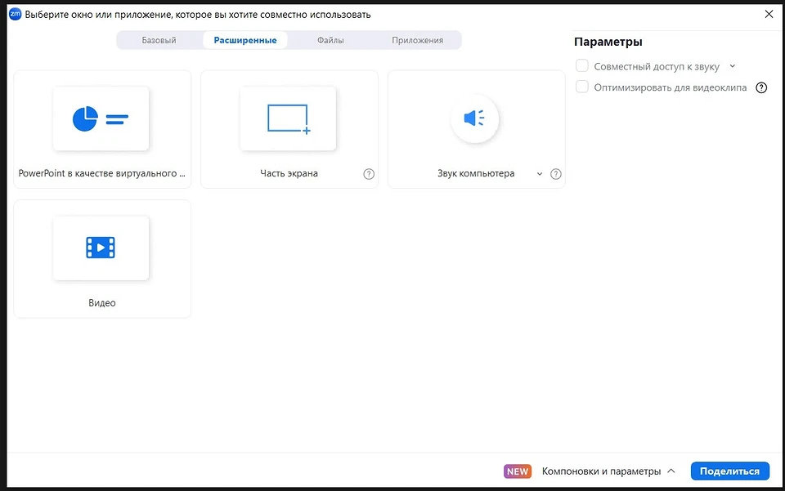Close the share selection window
This screenshot has height=491, width=785.
pos(768,14)
